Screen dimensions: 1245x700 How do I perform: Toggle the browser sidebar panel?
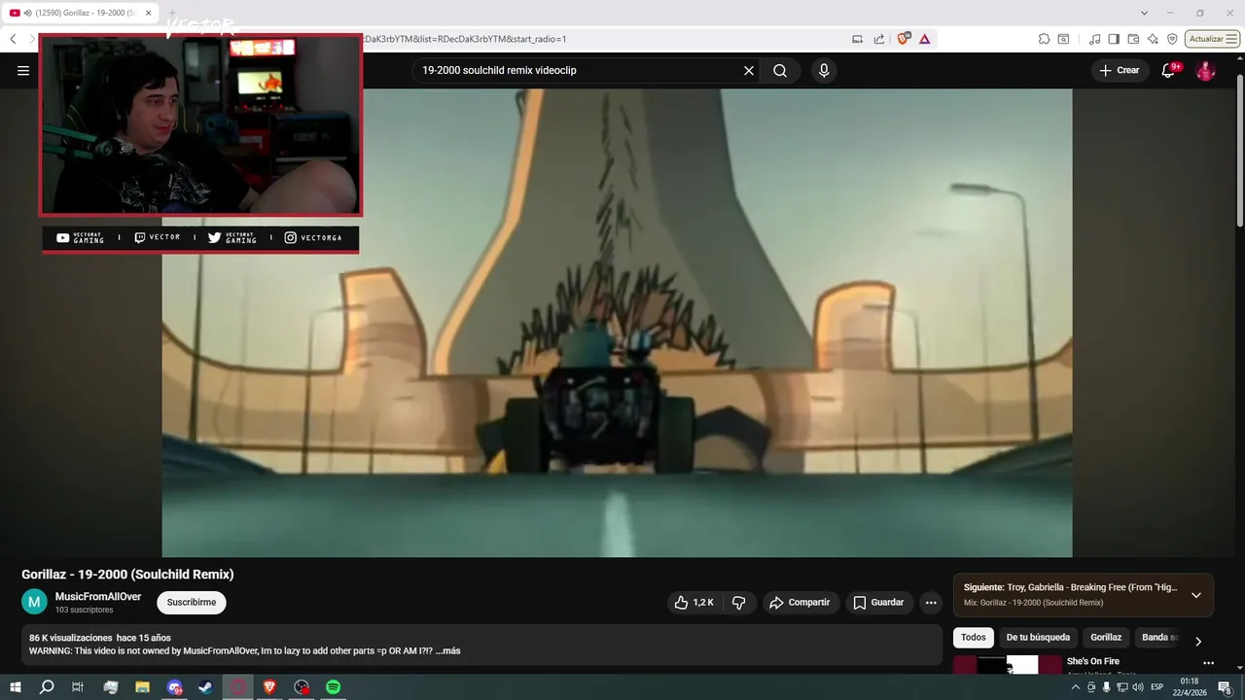(x=1115, y=39)
